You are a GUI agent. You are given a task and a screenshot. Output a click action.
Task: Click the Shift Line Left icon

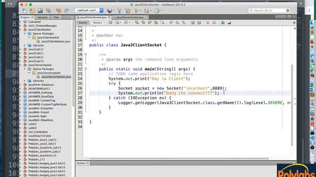pyautogui.click(x=193, y=23)
